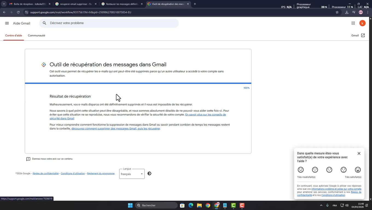
Task: Select the slightly dissatisfied face
Action: coord(315,170)
